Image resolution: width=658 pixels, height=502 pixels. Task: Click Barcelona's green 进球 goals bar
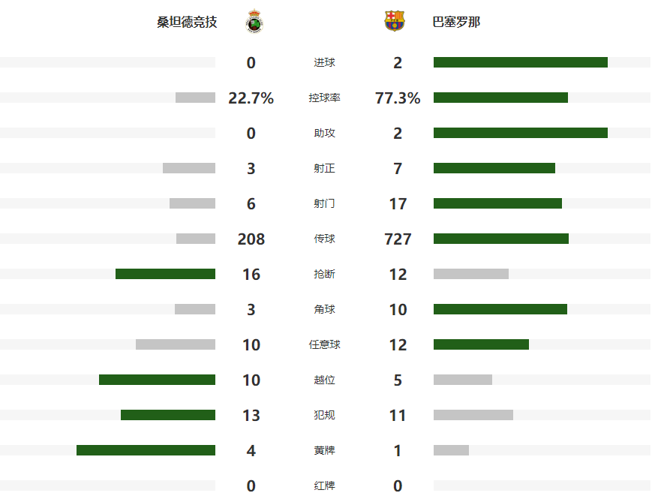(520, 62)
